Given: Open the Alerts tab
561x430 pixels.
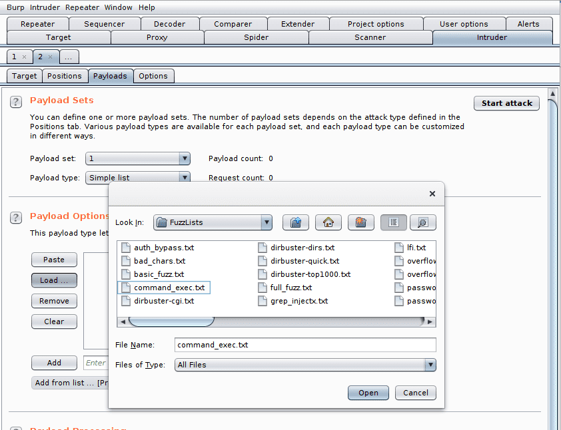Looking at the screenshot, I should tap(528, 24).
